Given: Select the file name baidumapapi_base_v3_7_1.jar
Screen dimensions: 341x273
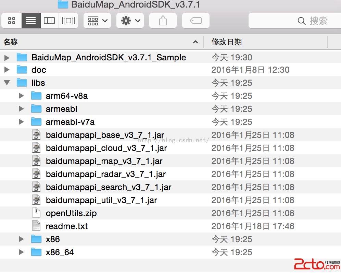Looking at the screenshot, I should point(105,135).
